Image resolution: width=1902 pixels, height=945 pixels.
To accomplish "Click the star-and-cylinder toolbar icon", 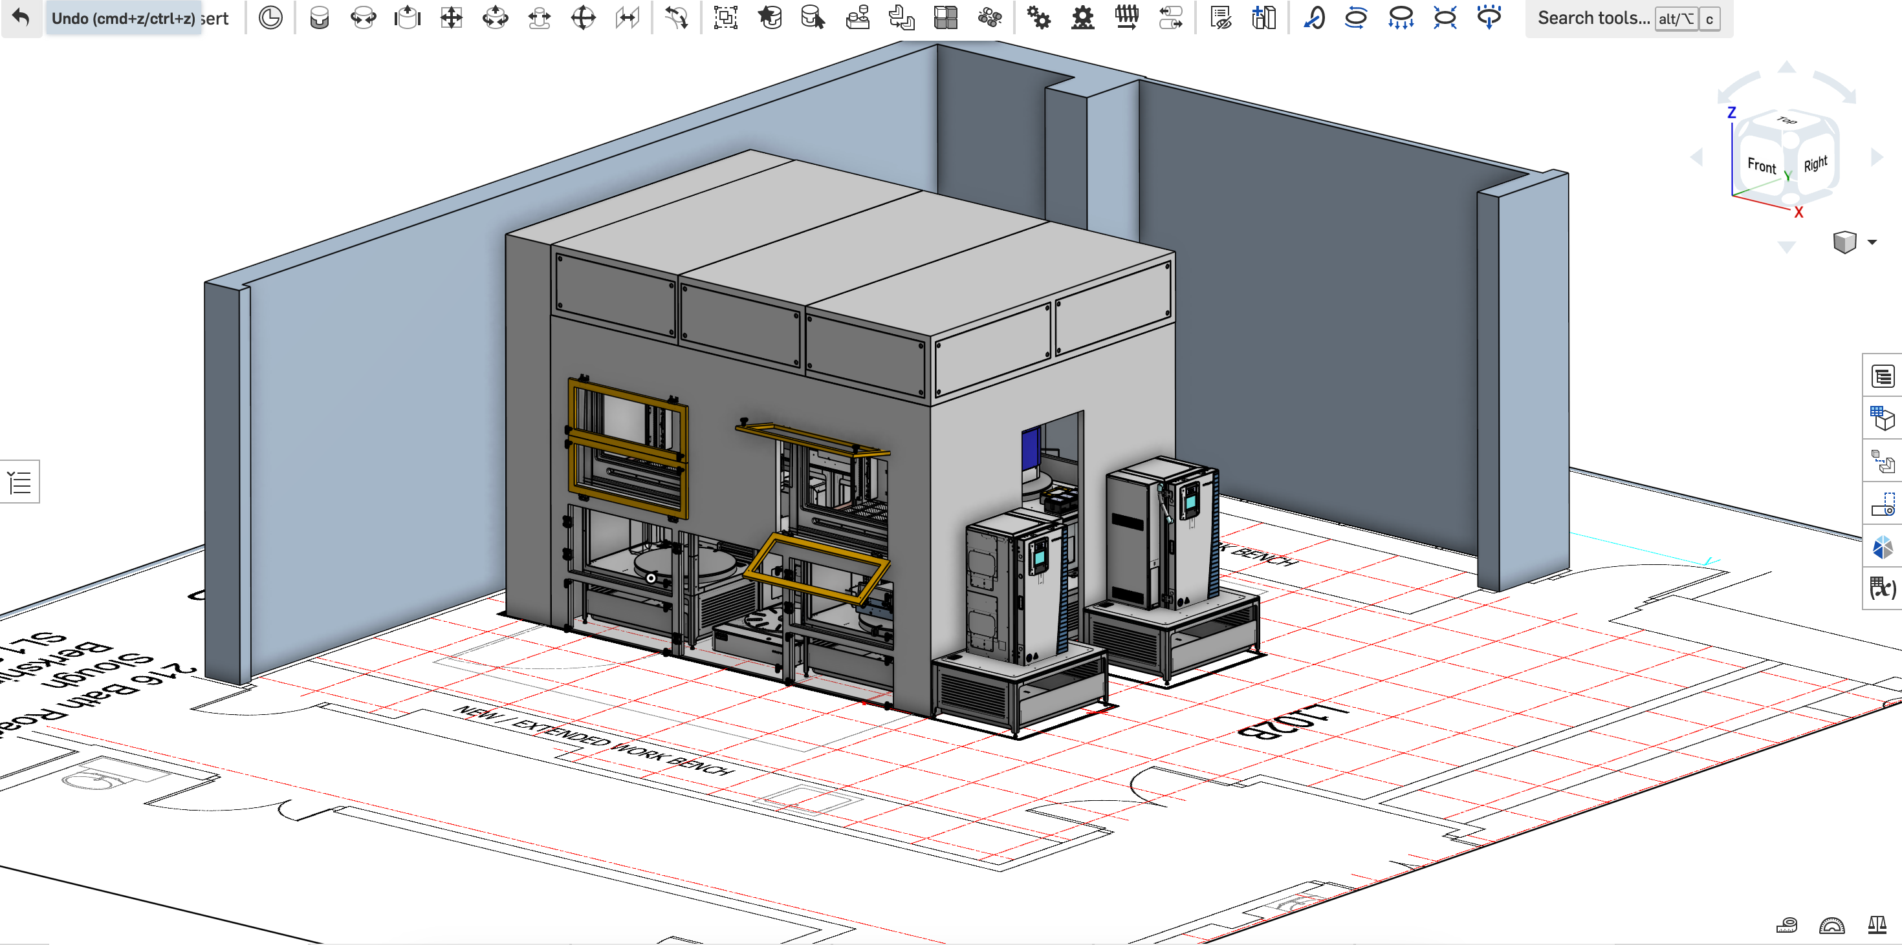I will [770, 17].
